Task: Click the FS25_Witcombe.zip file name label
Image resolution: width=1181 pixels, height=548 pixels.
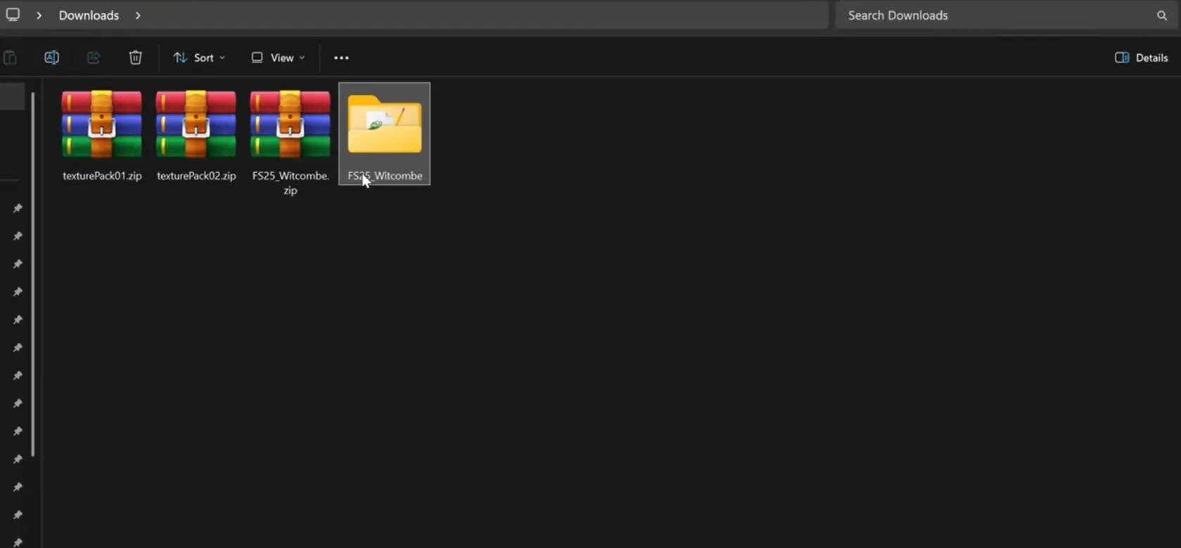Action: 291,183
